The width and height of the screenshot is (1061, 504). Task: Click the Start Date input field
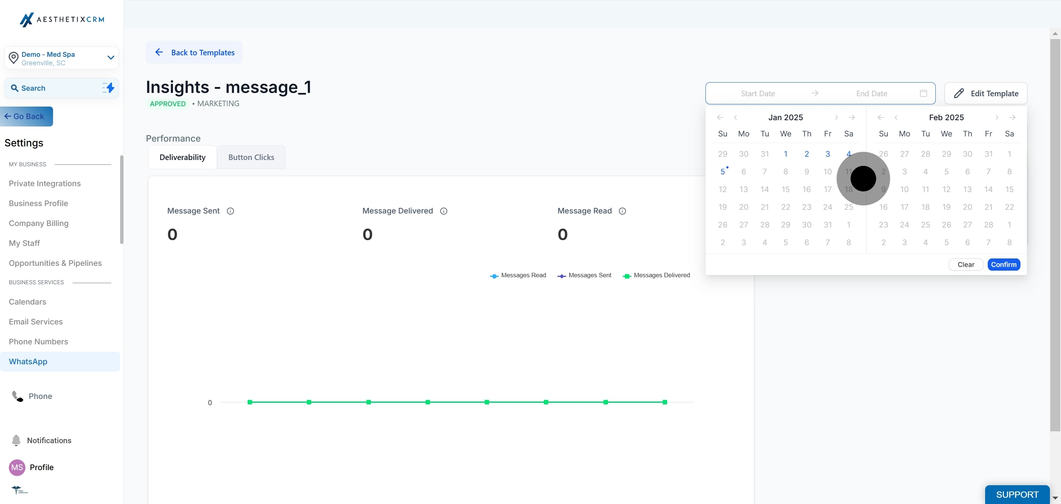tap(758, 93)
